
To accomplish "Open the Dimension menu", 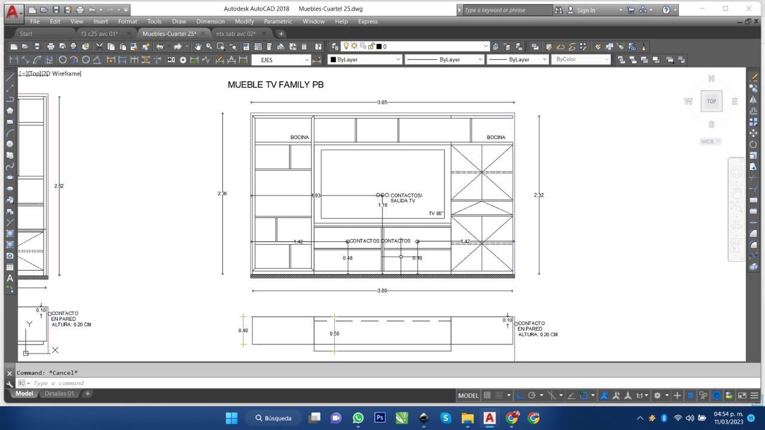I will click(210, 21).
